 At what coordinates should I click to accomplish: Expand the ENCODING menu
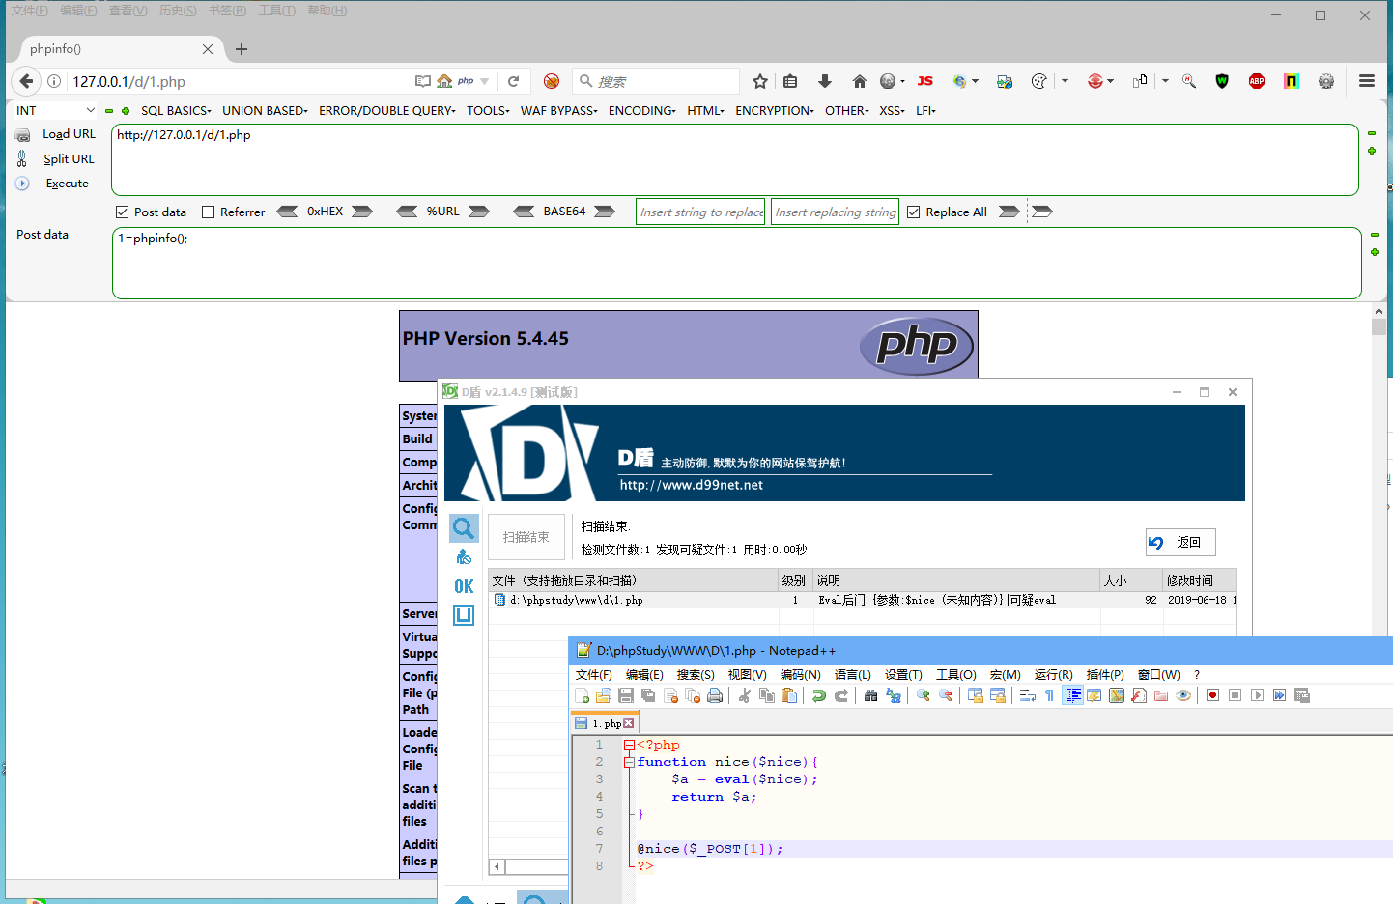[642, 111]
